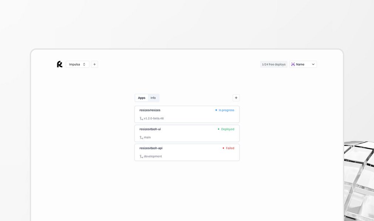This screenshot has height=221, width=374.
Task: Click the plus button above the app list
Action: (x=236, y=98)
